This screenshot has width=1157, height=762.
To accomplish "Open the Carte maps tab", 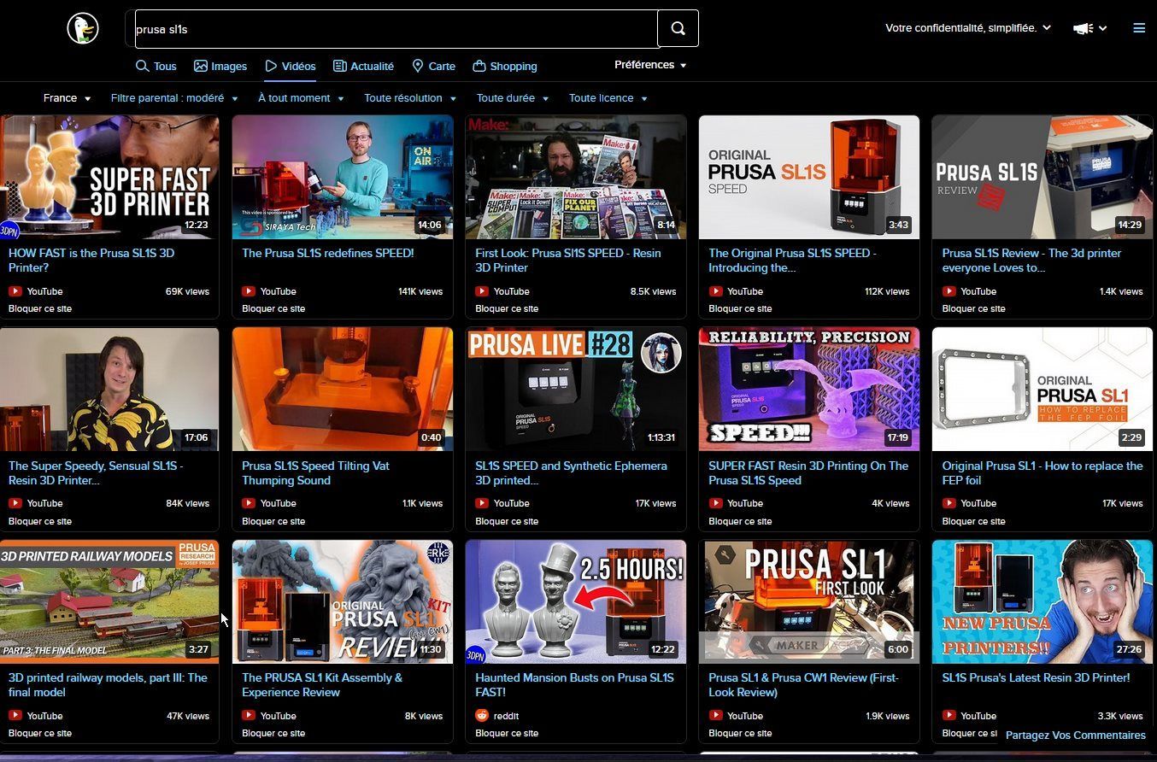I will [434, 66].
